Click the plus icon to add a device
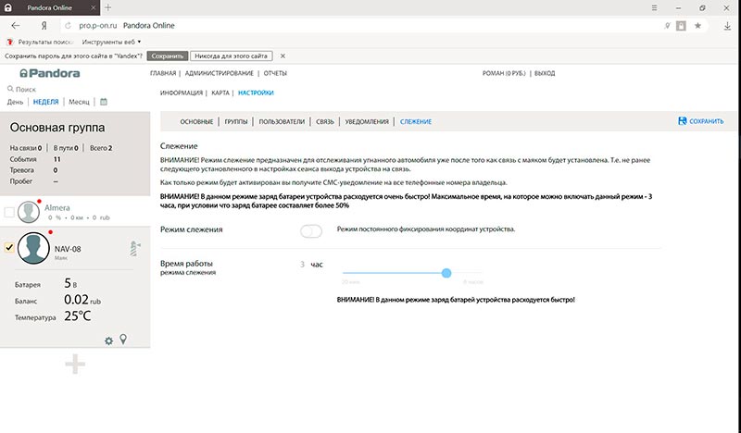 (x=74, y=365)
